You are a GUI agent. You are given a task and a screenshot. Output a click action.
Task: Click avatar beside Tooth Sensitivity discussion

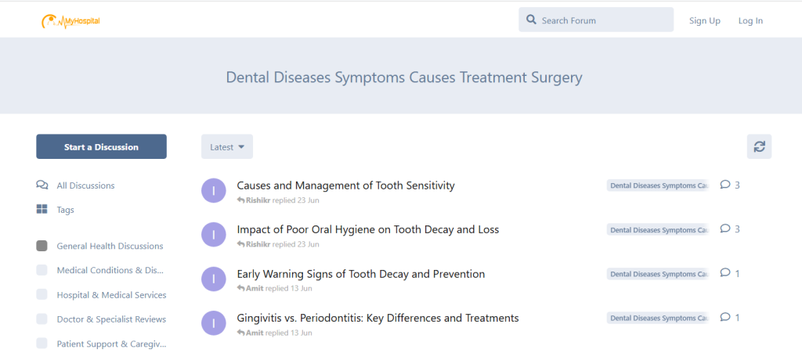click(214, 190)
